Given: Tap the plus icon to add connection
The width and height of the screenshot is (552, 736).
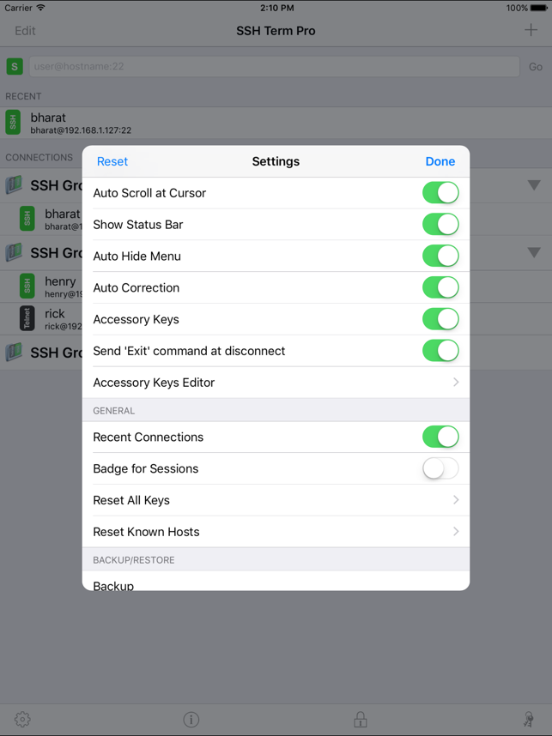Looking at the screenshot, I should pyautogui.click(x=531, y=31).
